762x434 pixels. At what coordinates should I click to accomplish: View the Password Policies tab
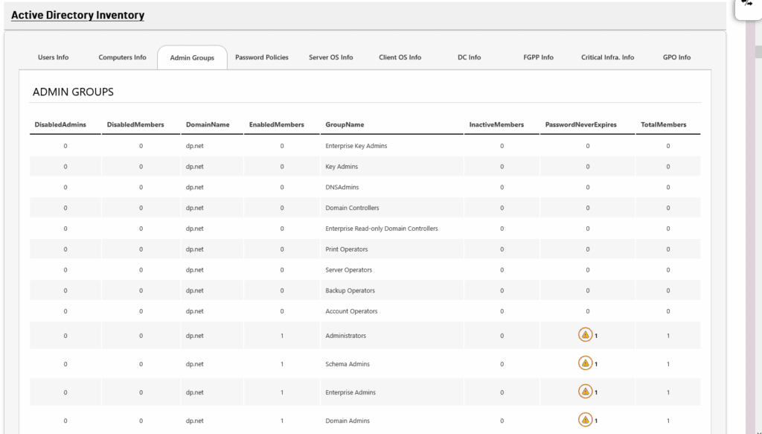point(261,57)
